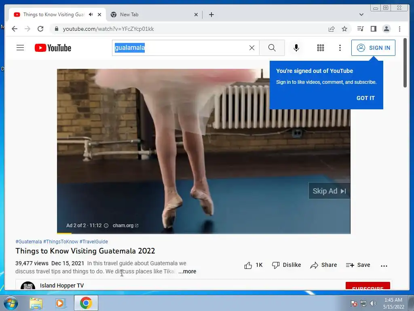This screenshot has width=414, height=311.
Task: Open YouTube settings three-dot menu
Action: click(340, 48)
